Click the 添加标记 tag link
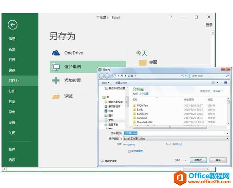This screenshot has height=188, width=233. (177, 144)
